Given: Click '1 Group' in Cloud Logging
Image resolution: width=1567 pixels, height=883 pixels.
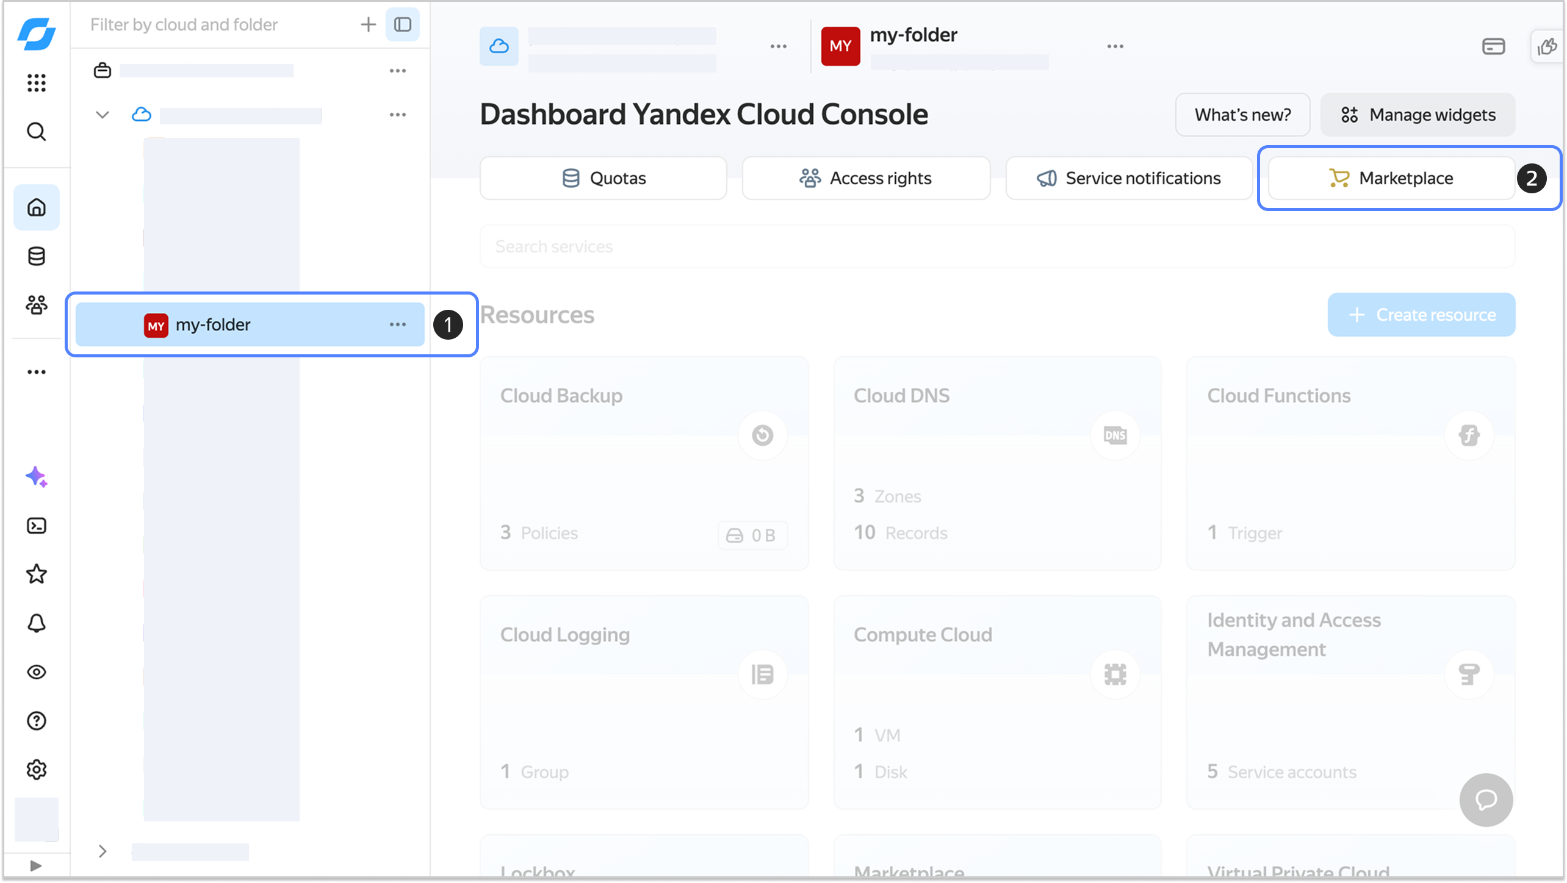Looking at the screenshot, I should click(535, 772).
